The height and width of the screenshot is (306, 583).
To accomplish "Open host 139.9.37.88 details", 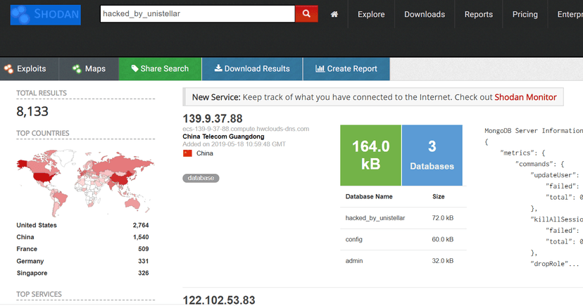I will click(x=213, y=118).
